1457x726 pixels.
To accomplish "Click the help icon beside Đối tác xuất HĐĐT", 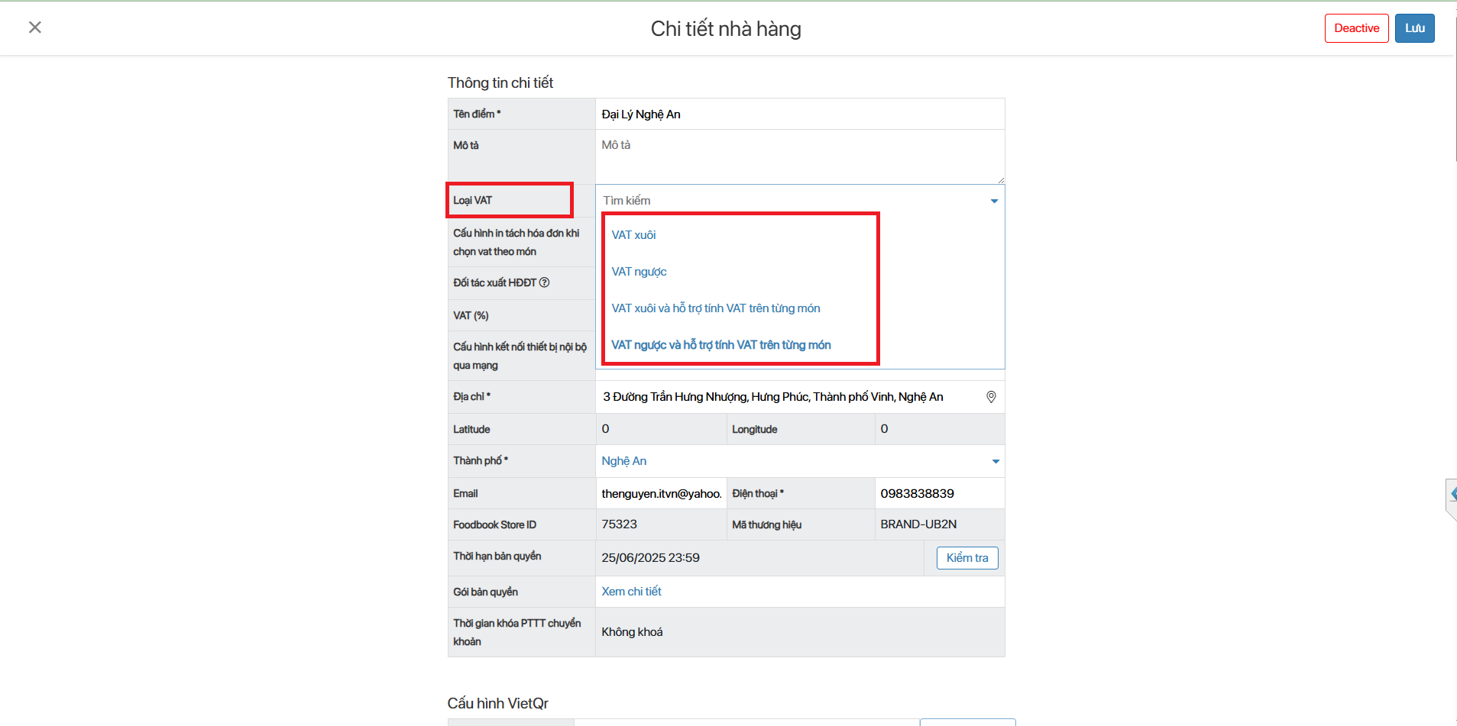I will (544, 282).
